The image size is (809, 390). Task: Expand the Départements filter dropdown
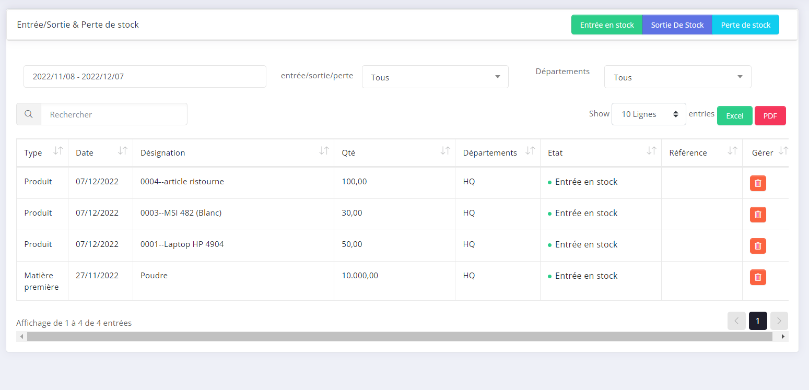677,77
